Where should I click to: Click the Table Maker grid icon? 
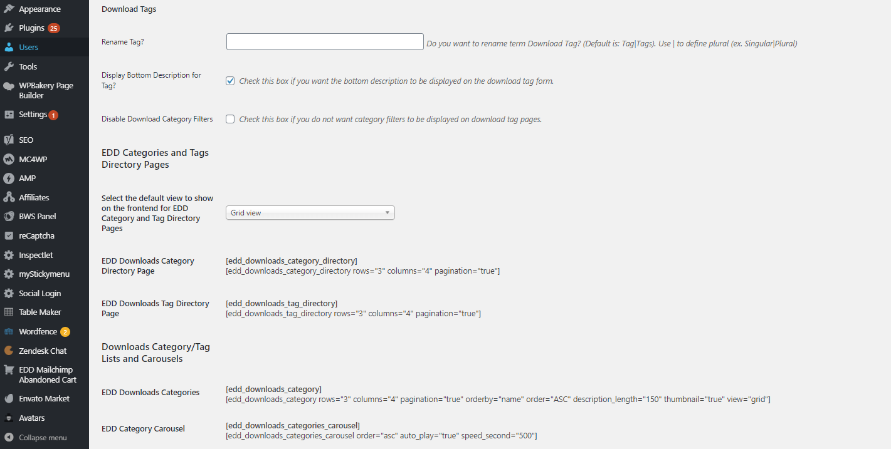click(9, 312)
